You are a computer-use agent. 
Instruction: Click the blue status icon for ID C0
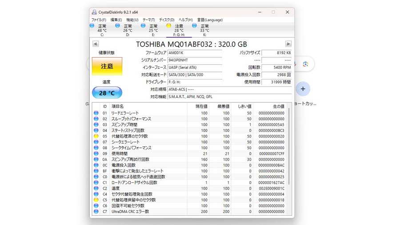click(96, 177)
